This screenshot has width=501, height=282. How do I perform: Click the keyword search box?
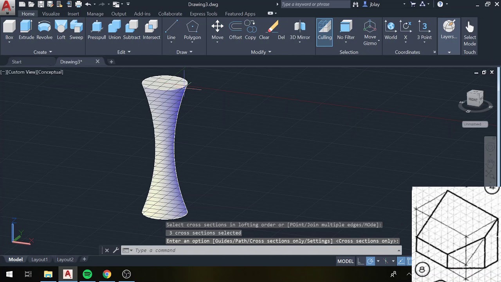click(315, 4)
